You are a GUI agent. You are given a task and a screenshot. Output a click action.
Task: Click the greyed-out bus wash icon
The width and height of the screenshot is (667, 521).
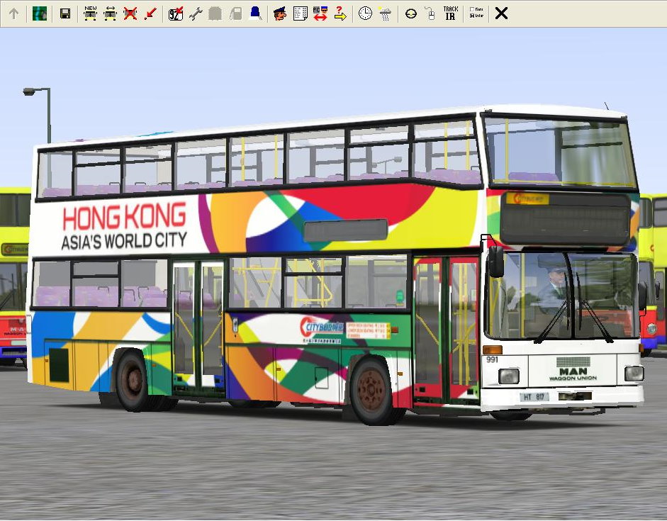click(215, 13)
